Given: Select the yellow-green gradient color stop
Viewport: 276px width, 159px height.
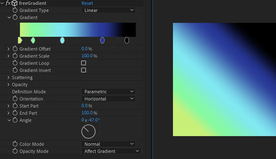Looking at the screenshot, I should coord(20,40).
